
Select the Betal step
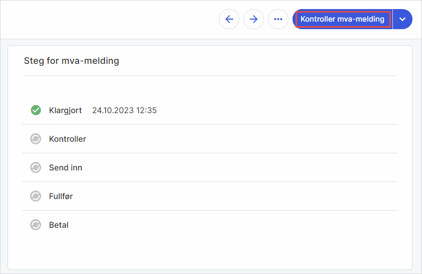pyautogui.click(x=59, y=225)
